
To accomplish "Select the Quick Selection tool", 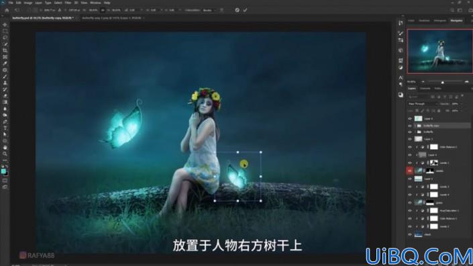I will click(x=5, y=44).
